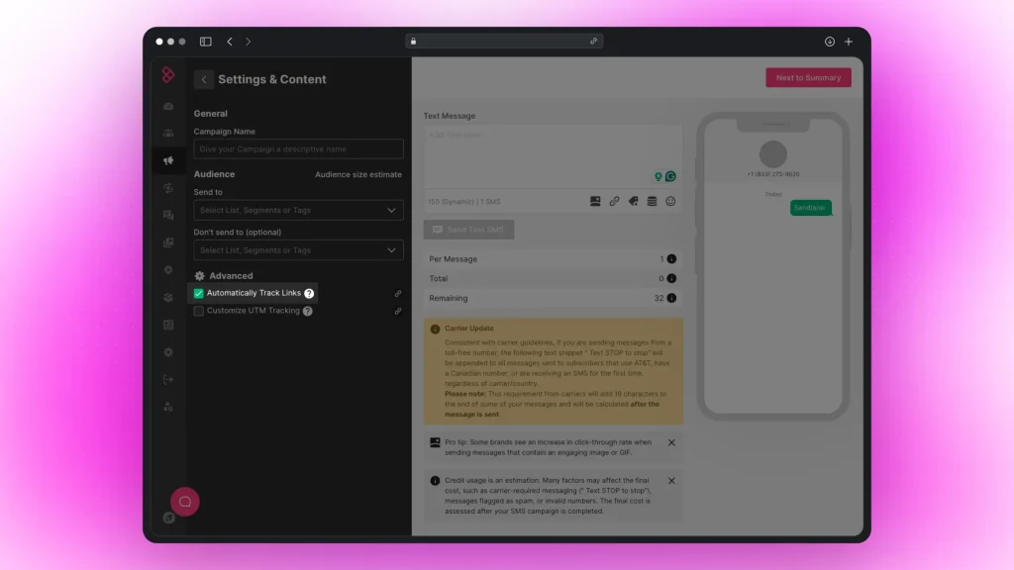Screen dimensions: 1014x570
Task: Uncheck the Automatically Track Links checkbox
Action: [x=198, y=294]
